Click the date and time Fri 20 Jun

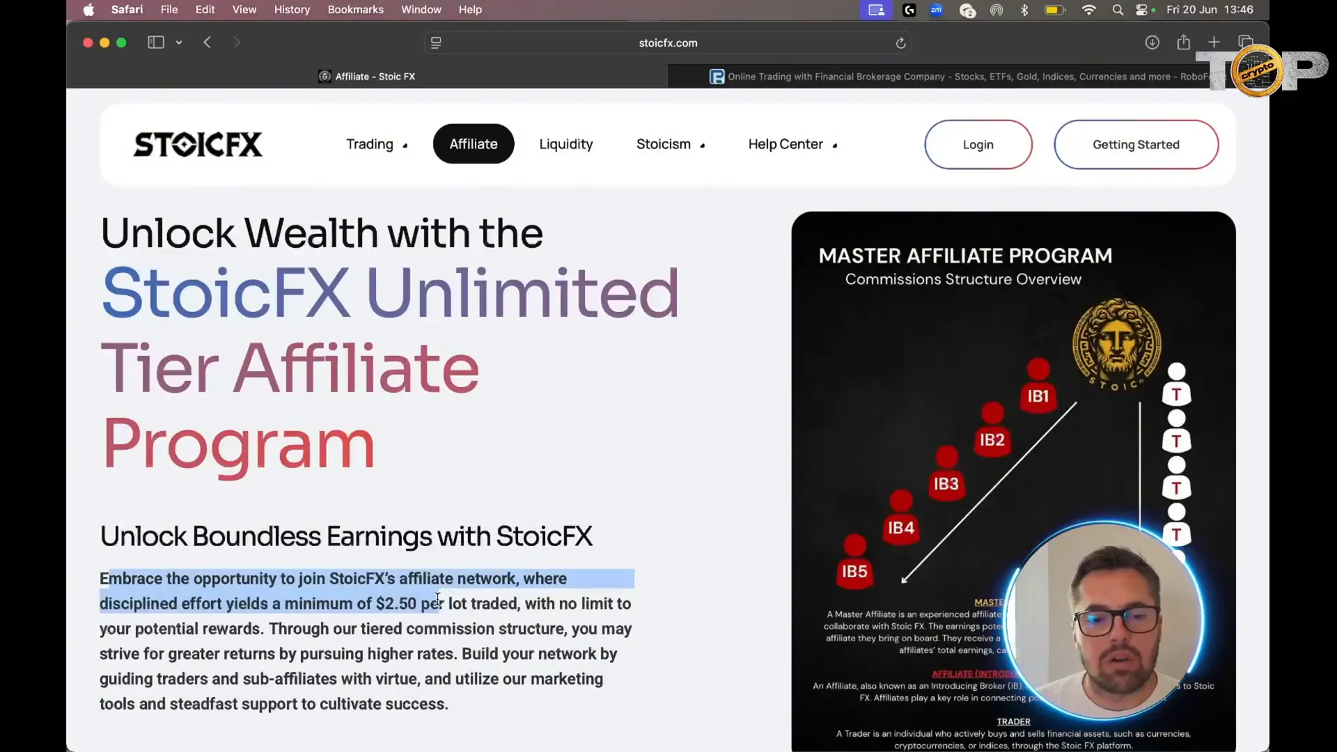pyautogui.click(x=1210, y=10)
